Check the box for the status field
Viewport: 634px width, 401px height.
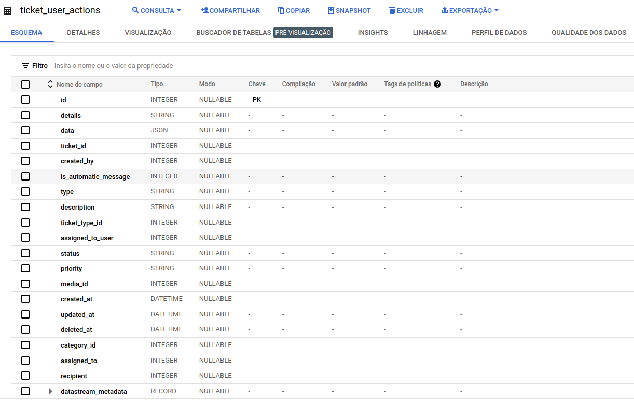coord(25,253)
